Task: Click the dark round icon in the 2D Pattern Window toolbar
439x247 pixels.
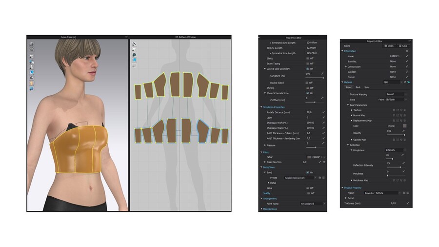Action: click(x=134, y=55)
